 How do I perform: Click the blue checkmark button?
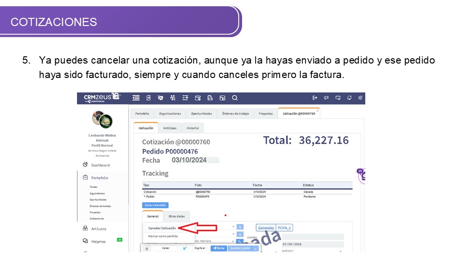pos(185,248)
